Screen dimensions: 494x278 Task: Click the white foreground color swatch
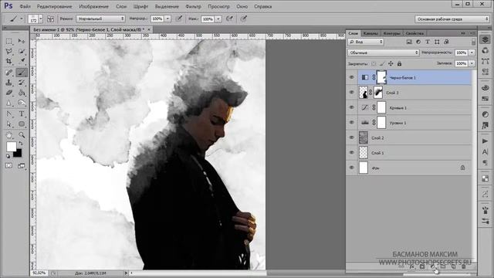point(11,146)
